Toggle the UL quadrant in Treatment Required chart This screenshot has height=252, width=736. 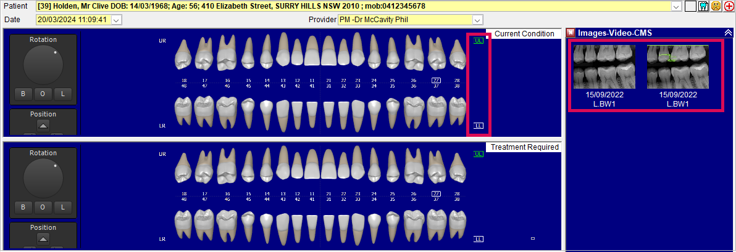(x=479, y=154)
